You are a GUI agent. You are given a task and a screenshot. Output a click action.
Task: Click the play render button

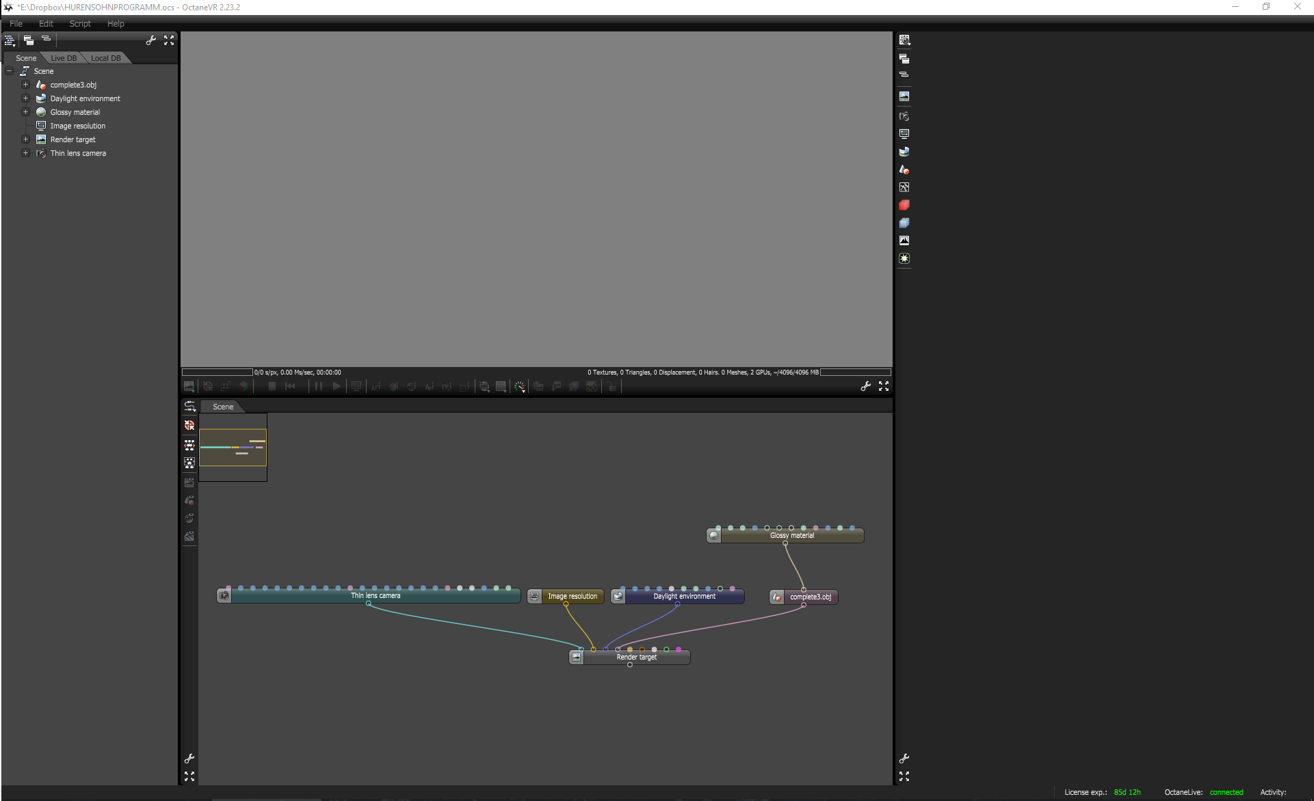[336, 386]
